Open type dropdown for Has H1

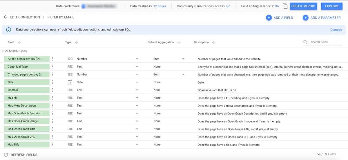pyautogui.click(x=137, y=98)
